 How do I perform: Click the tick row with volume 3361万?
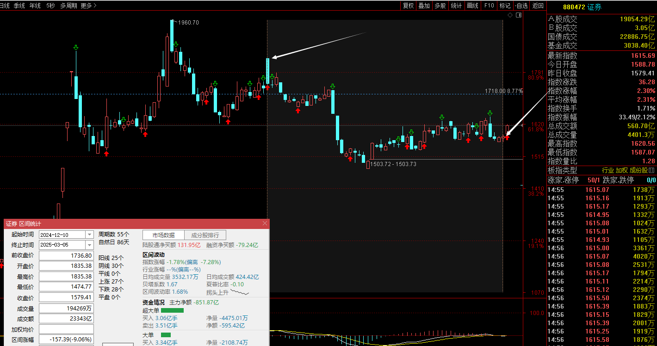click(601, 248)
